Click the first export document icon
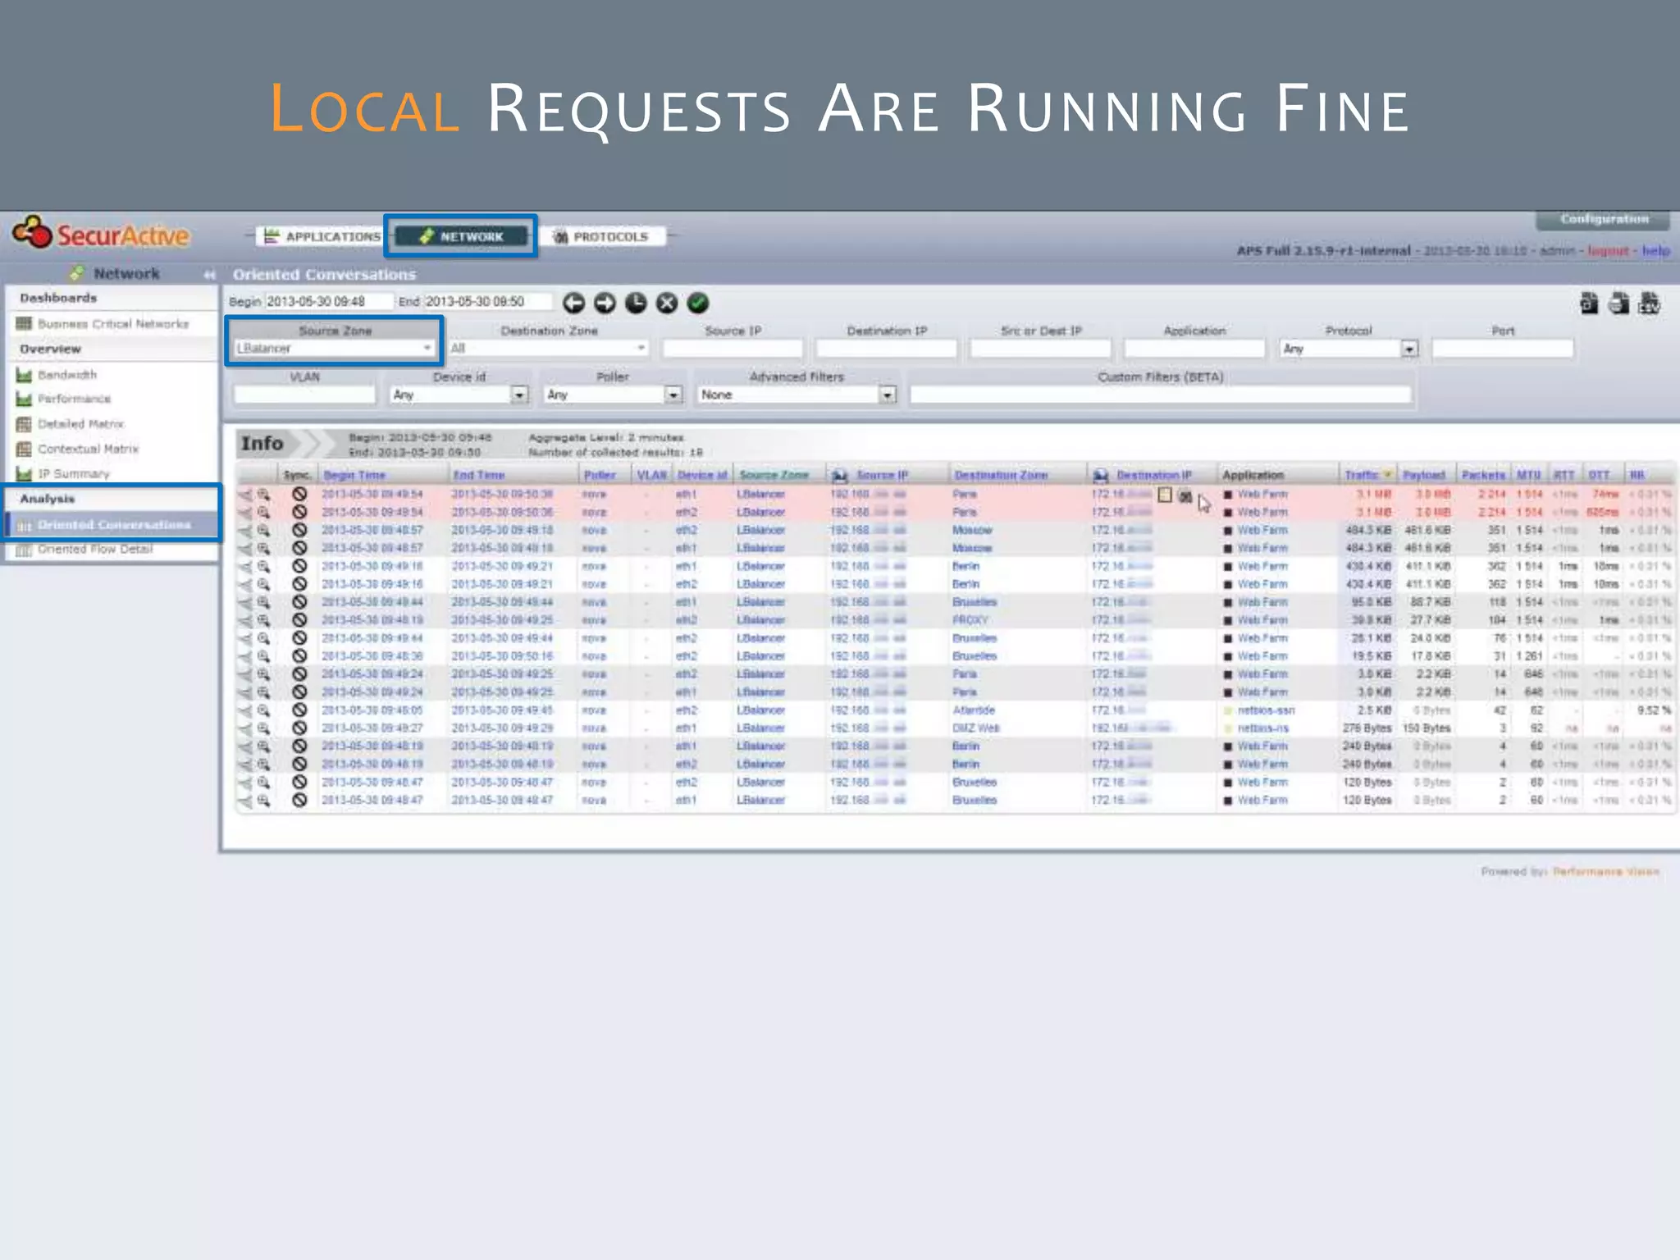 [x=1589, y=304]
